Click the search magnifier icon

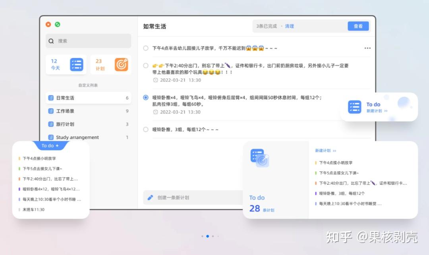click(x=51, y=41)
